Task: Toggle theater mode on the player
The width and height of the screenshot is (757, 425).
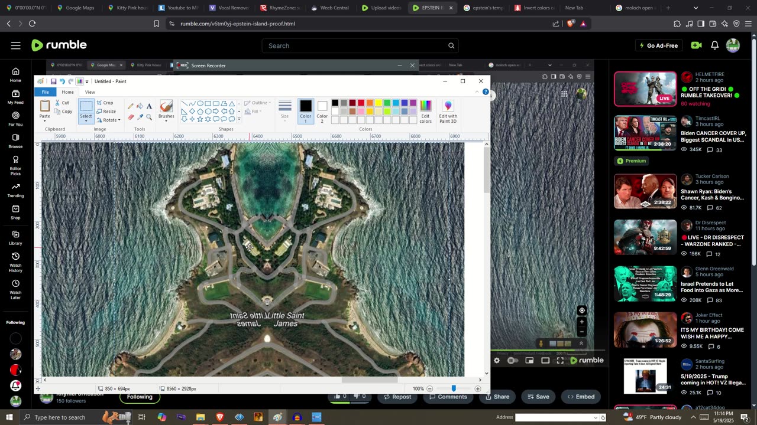Action: tap(545, 361)
